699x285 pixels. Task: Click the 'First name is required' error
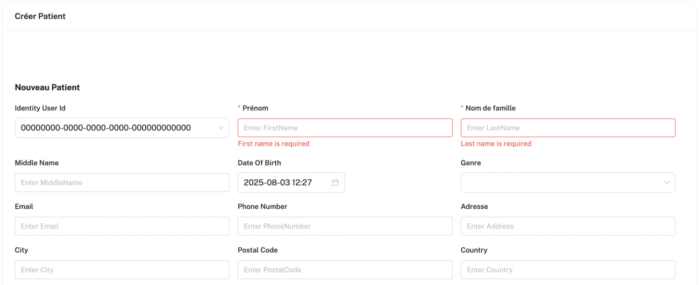point(274,143)
